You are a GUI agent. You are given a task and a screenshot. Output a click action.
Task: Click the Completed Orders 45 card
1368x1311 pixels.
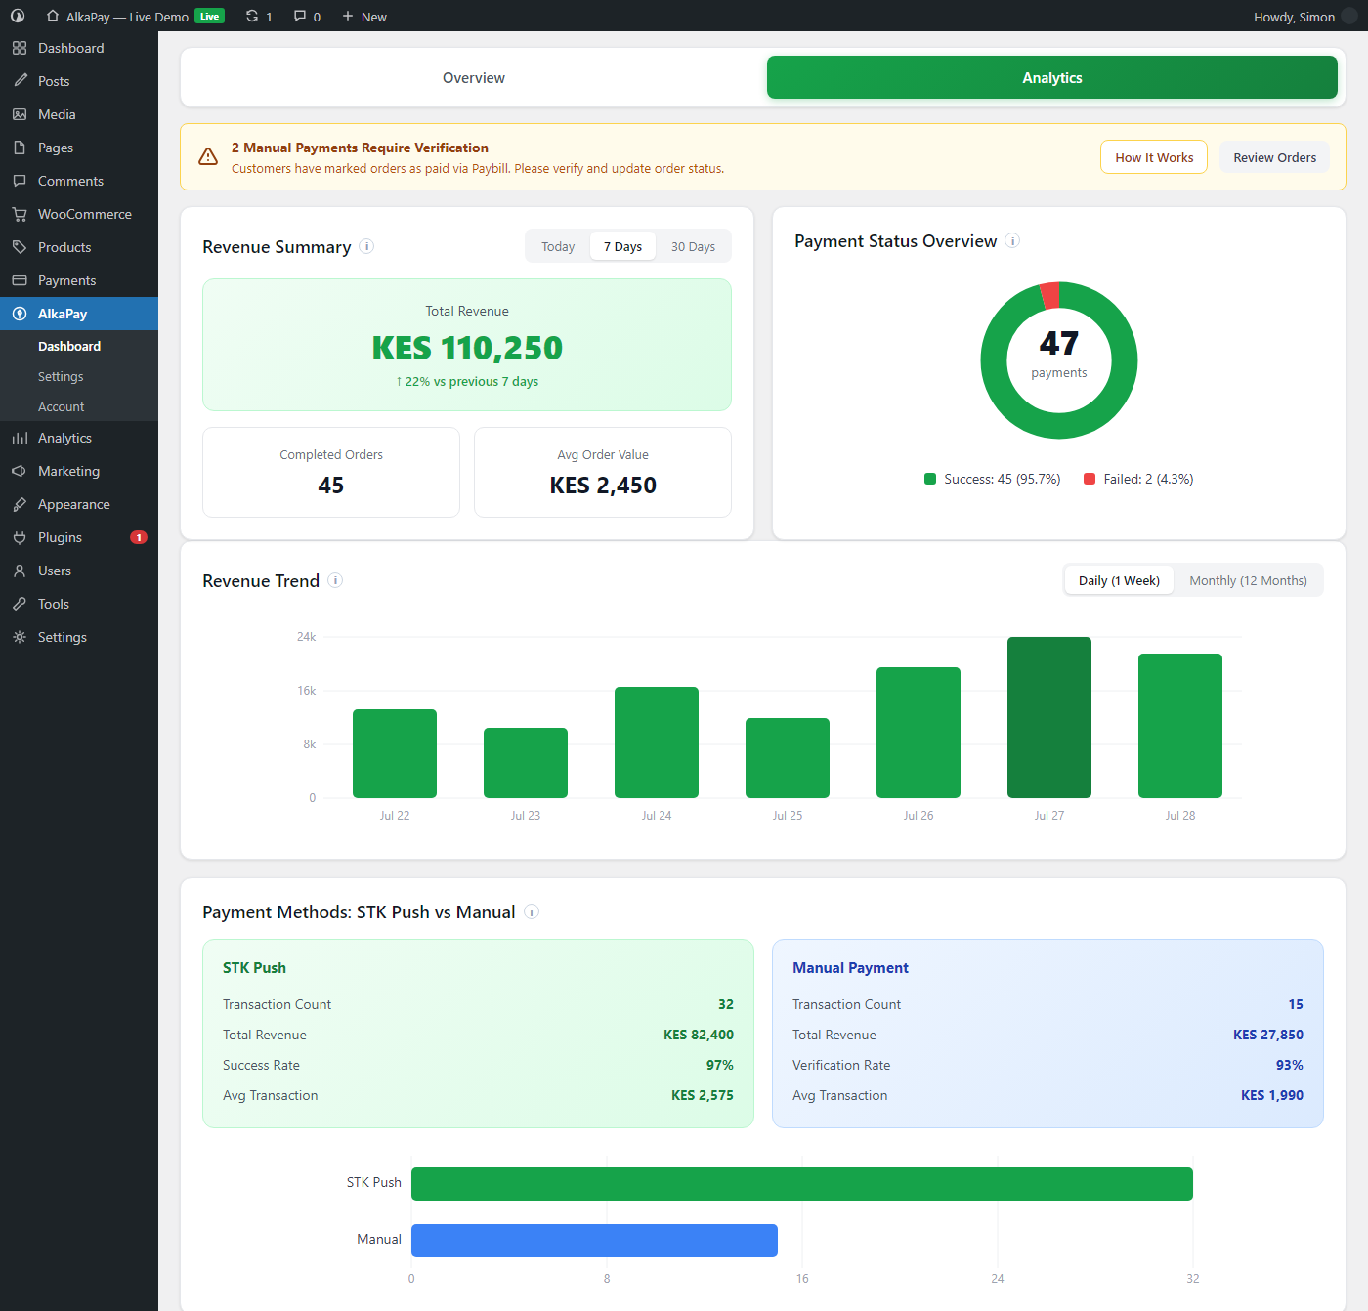pos(331,472)
